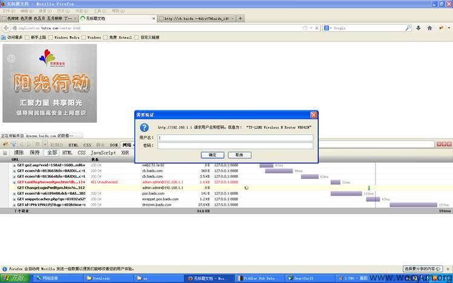Click the 401 Unauthorized status cell
The image size is (453, 283).
pyautogui.click(x=104, y=182)
